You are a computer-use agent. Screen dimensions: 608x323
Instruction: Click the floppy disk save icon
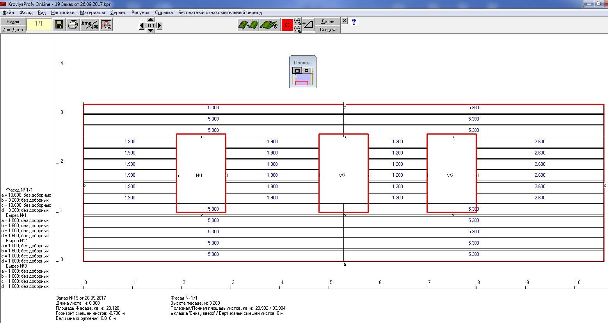coord(59,25)
